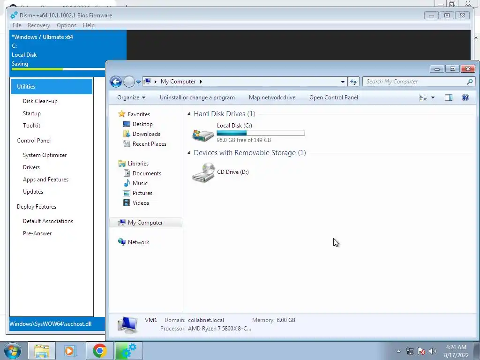Open Windows Media Player from taskbar

[x=70, y=351]
